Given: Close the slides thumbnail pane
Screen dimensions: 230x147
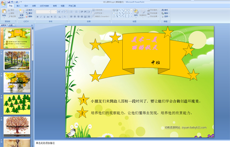Looking at the screenshot, I should click(32, 25).
